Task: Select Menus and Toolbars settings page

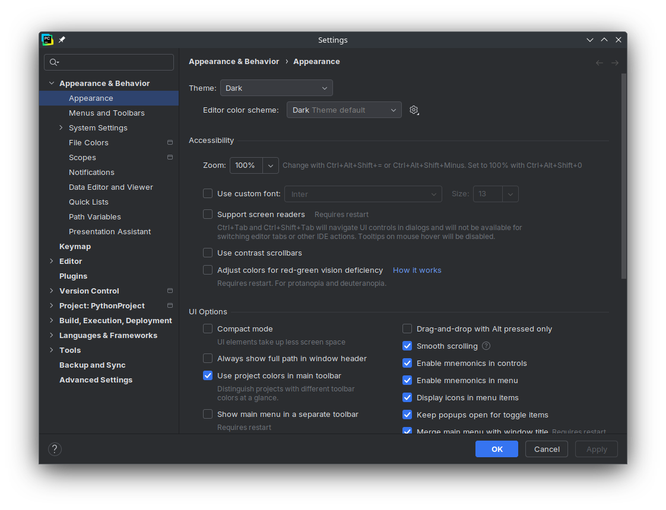Action: pos(107,113)
